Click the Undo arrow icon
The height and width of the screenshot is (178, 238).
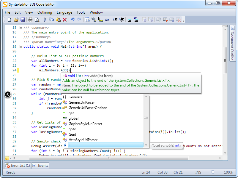72,20
